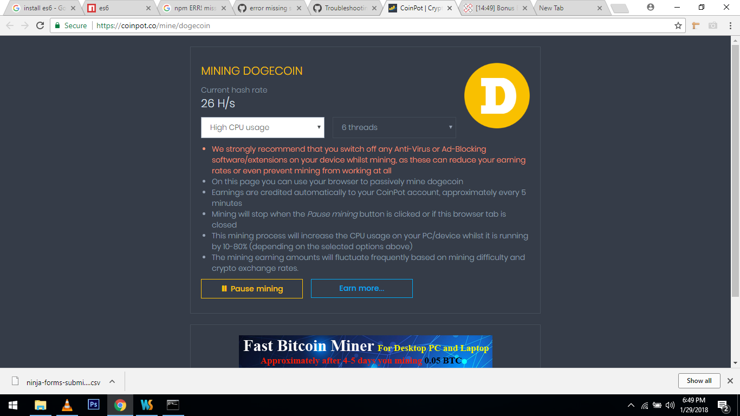The height and width of the screenshot is (416, 740).
Task: Click the browser back arrow
Action: coord(9,25)
